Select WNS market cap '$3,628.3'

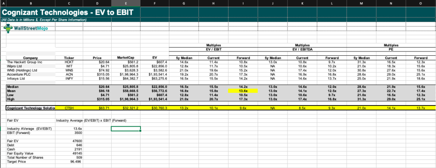click(x=126, y=70)
